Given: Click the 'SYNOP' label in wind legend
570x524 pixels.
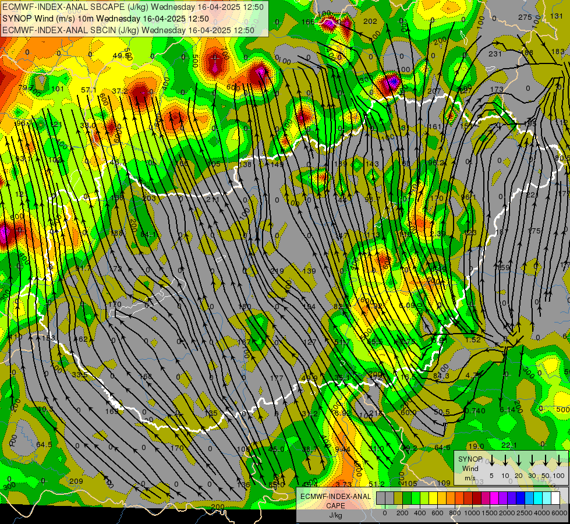Looking at the screenshot, I should [470, 459].
